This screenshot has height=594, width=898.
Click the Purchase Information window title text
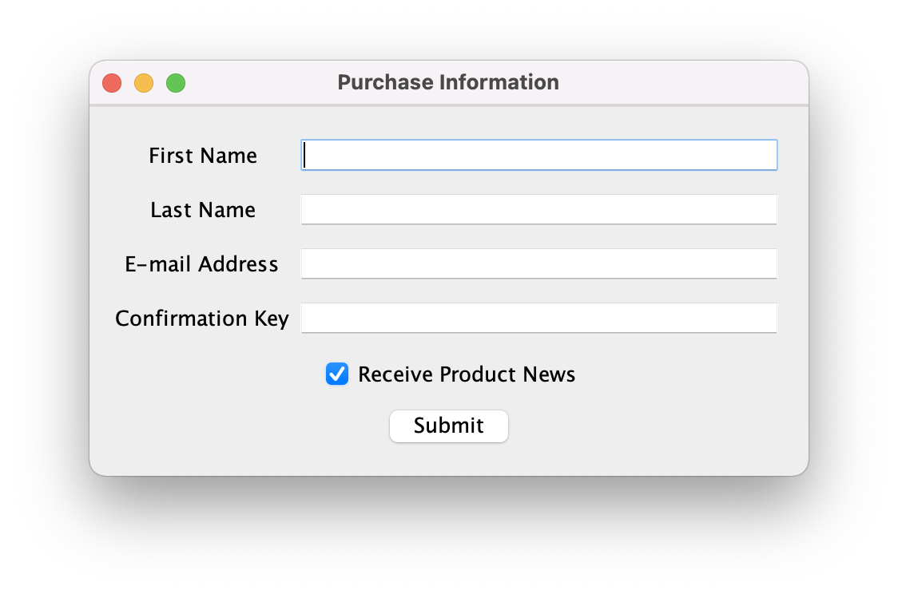448,82
